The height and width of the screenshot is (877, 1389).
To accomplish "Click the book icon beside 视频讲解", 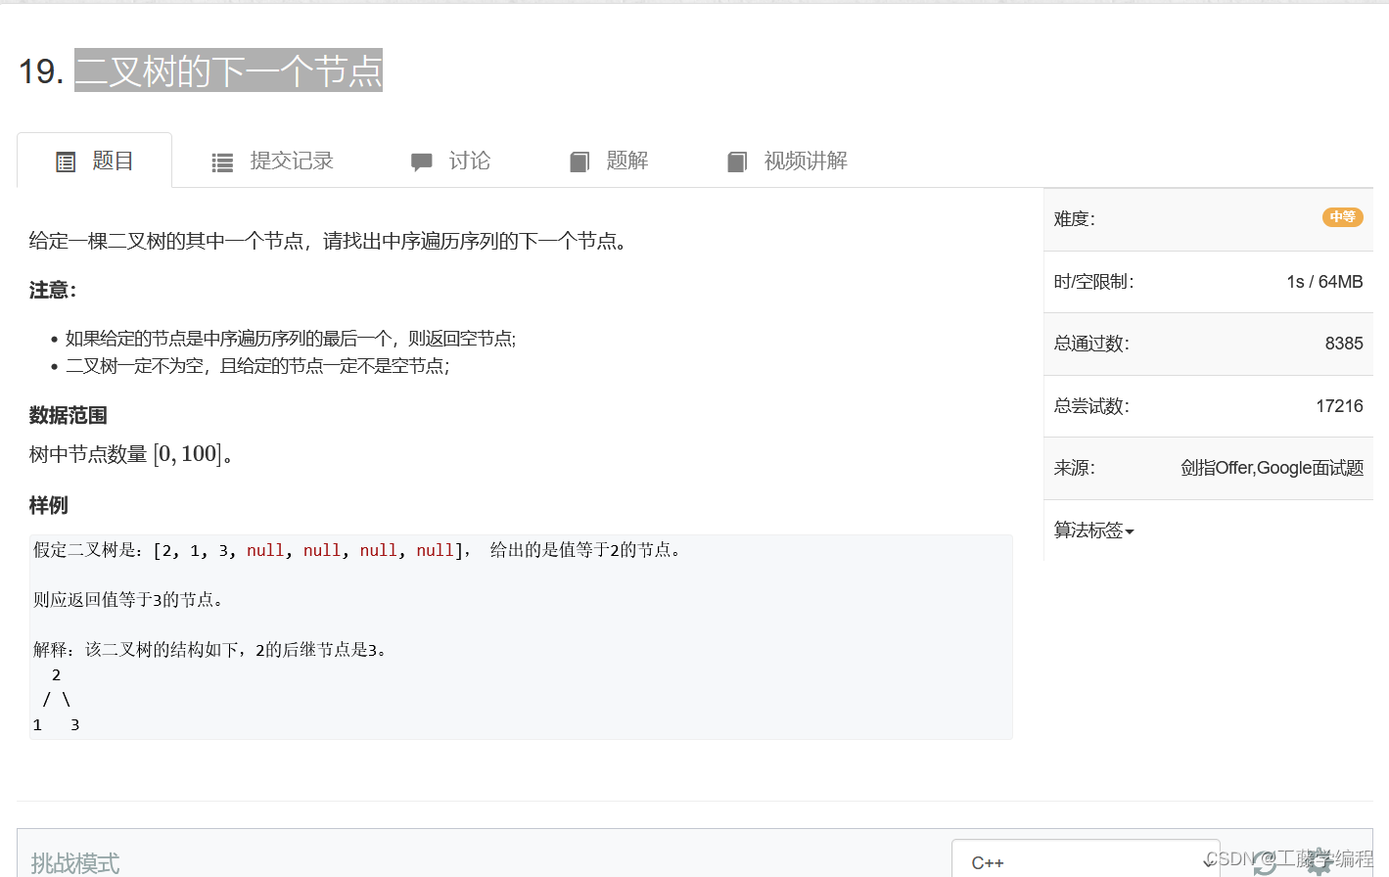I will (736, 161).
